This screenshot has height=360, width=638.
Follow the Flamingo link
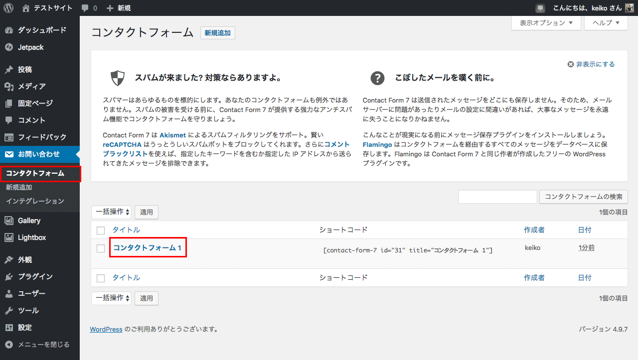[x=377, y=144]
